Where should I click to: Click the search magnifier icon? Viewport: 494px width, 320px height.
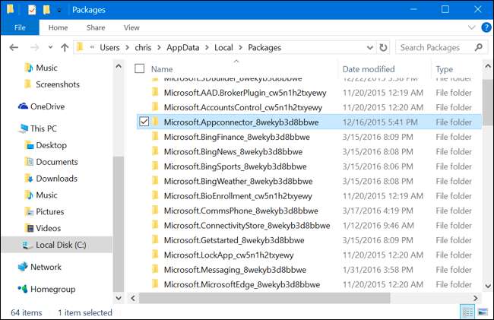479,48
